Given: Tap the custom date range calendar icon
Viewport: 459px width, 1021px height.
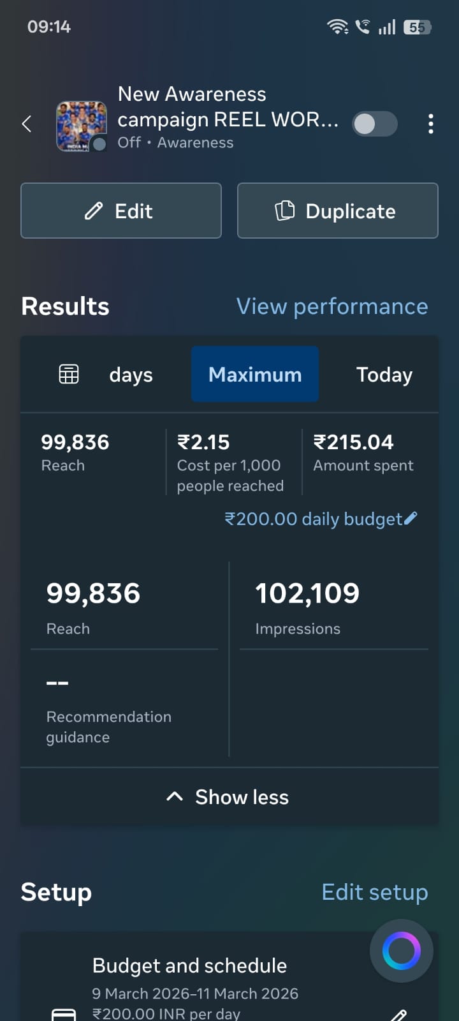Looking at the screenshot, I should tap(69, 374).
